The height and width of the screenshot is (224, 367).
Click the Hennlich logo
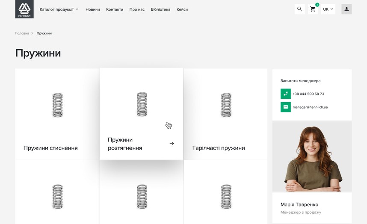point(24,9)
